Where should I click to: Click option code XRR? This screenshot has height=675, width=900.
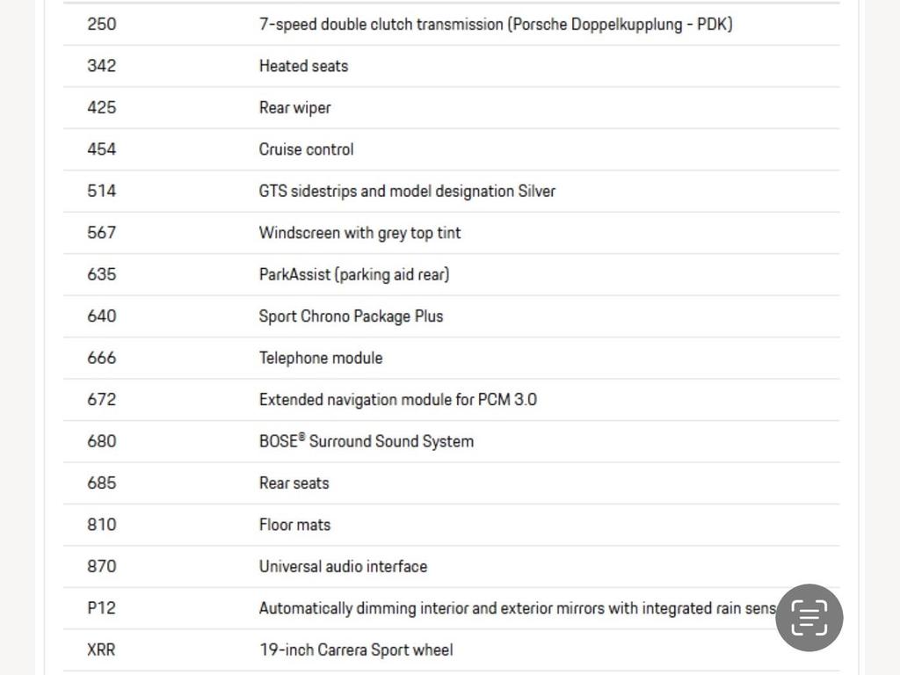pyautogui.click(x=101, y=650)
